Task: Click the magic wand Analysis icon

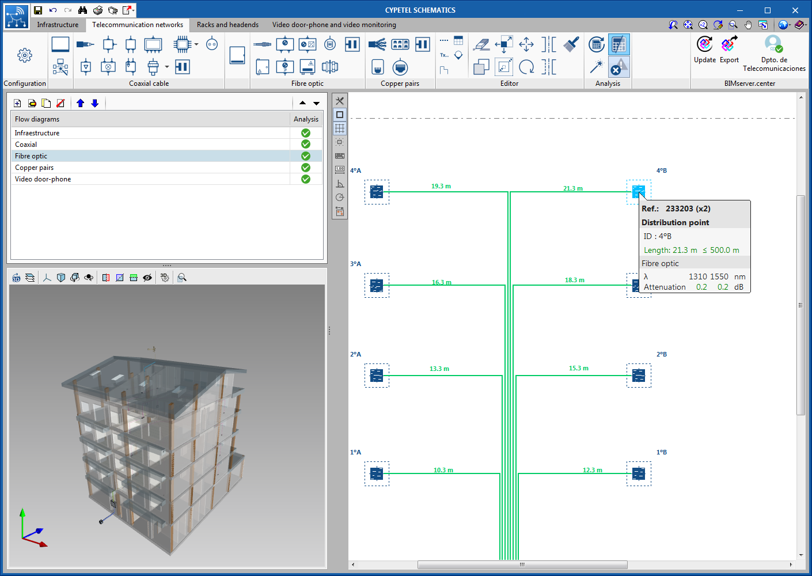Action: pos(597,67)
